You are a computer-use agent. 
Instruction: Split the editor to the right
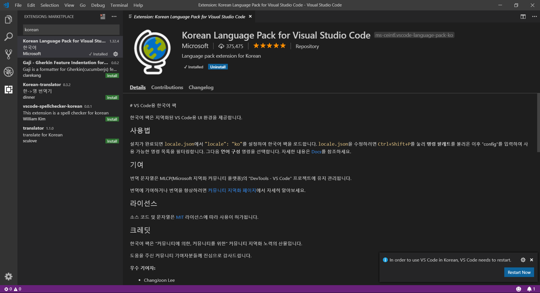523,17
